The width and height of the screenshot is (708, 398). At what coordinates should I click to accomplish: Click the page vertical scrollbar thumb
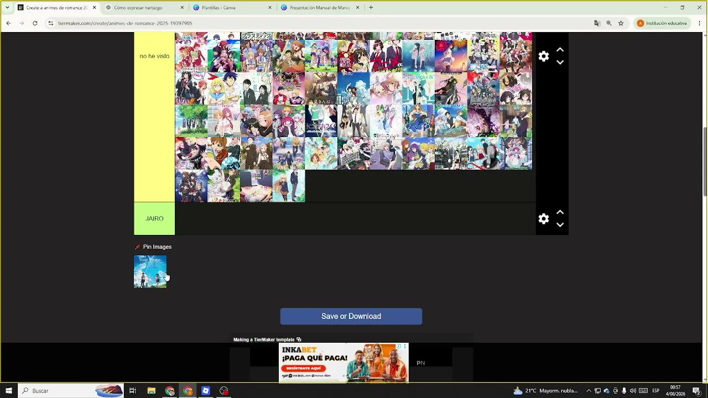click(705, 161)
